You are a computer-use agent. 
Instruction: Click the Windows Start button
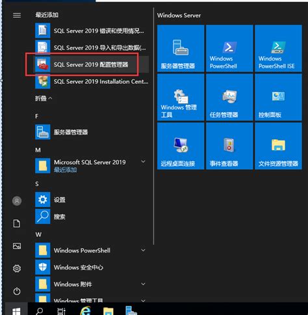click(x=16, y=309)
